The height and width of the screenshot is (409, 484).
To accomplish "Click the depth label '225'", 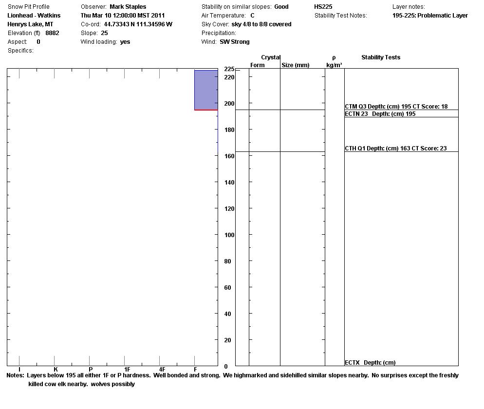I will pos(229,69).
